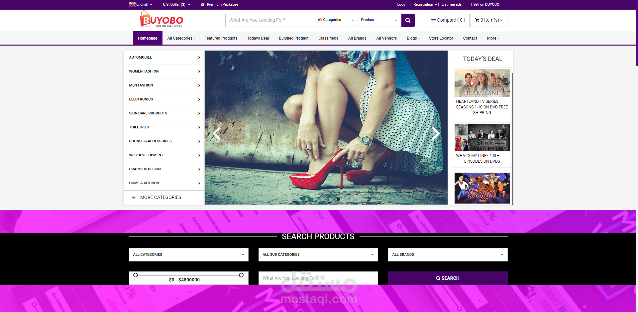Open Bundled Product in nav bar
This screenshot has height=312, width=638.
tap(293, 38)
